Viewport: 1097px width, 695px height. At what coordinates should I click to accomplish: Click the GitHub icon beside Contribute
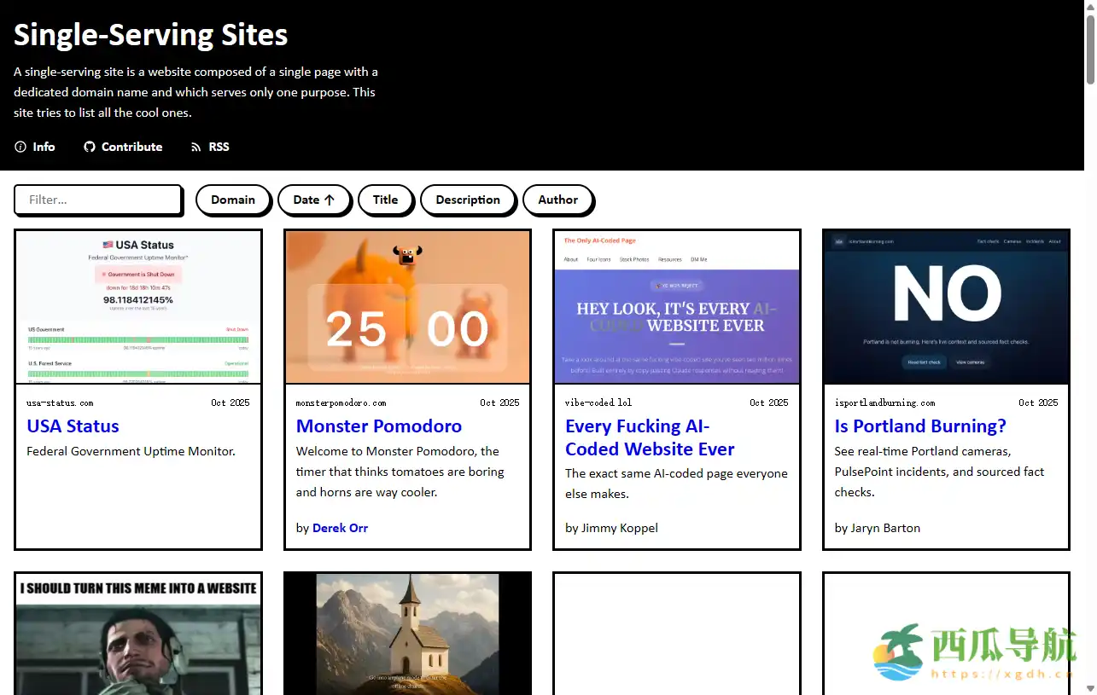[90, 147]
